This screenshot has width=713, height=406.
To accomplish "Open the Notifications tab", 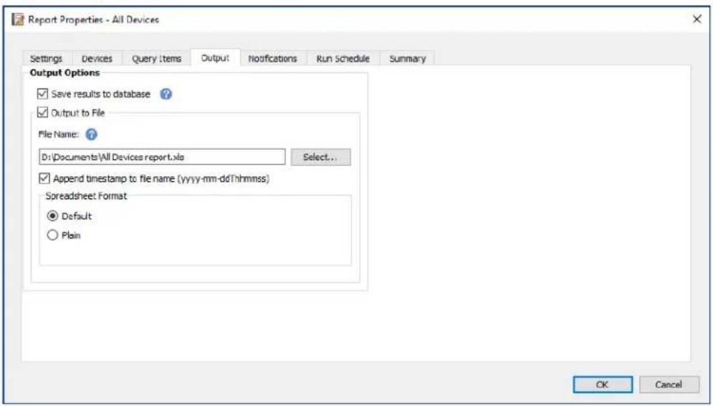I will tap(272, 59).
